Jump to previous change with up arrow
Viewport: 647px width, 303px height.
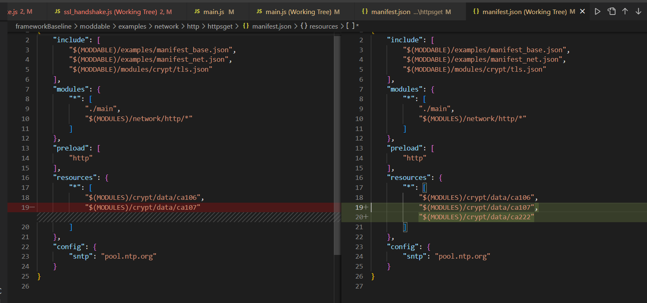coord(625,12)
